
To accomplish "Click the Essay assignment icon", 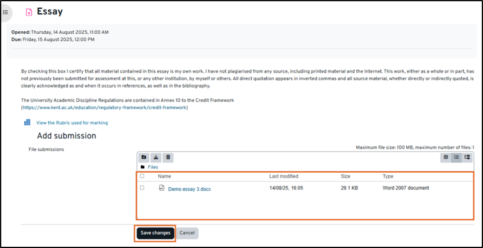I will pos(28,12).
